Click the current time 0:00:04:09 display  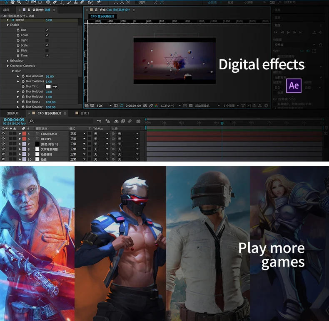pos(14,120)
